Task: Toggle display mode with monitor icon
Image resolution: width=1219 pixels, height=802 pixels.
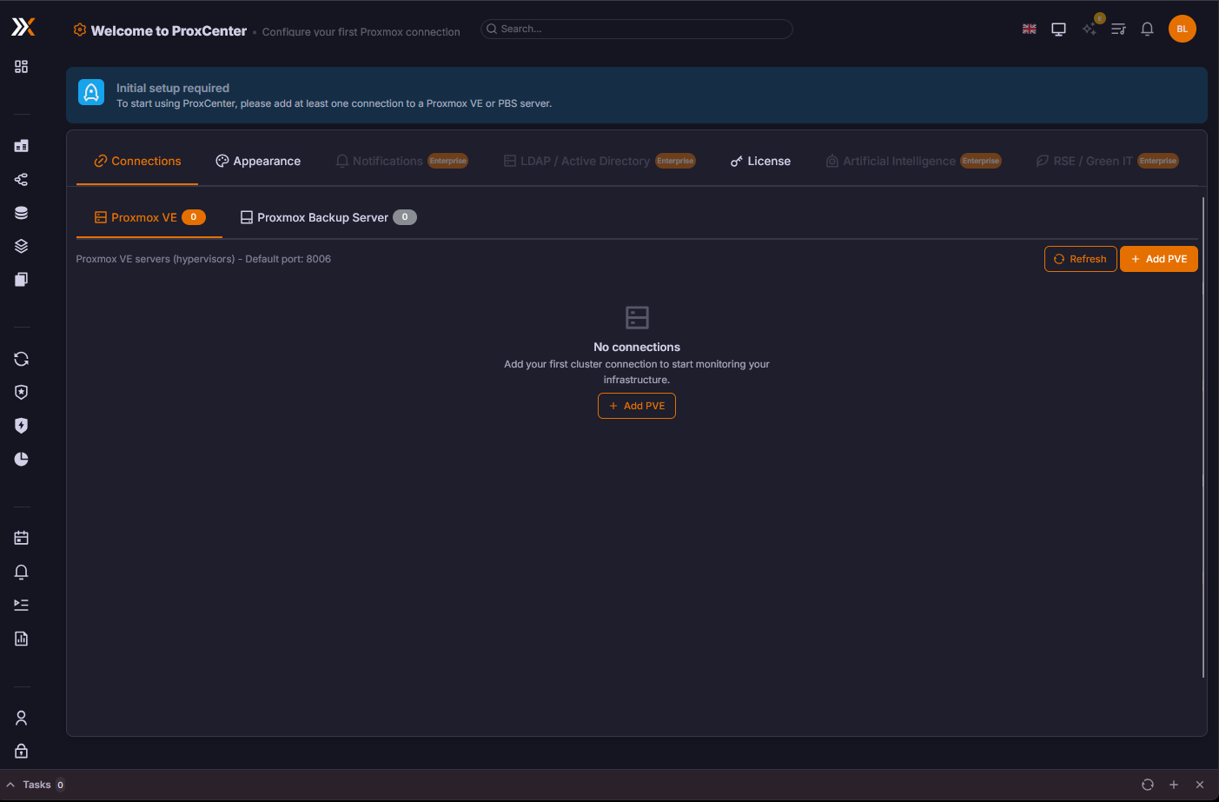Action: click(1058, 29)
